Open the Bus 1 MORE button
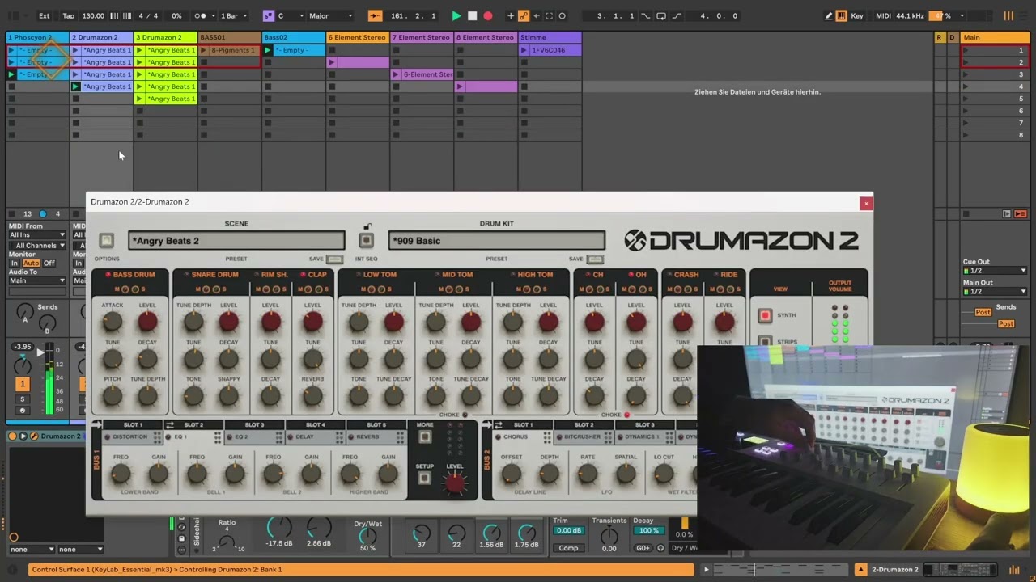This screenshot has height=582, width=1036. (x=425, y=437)
